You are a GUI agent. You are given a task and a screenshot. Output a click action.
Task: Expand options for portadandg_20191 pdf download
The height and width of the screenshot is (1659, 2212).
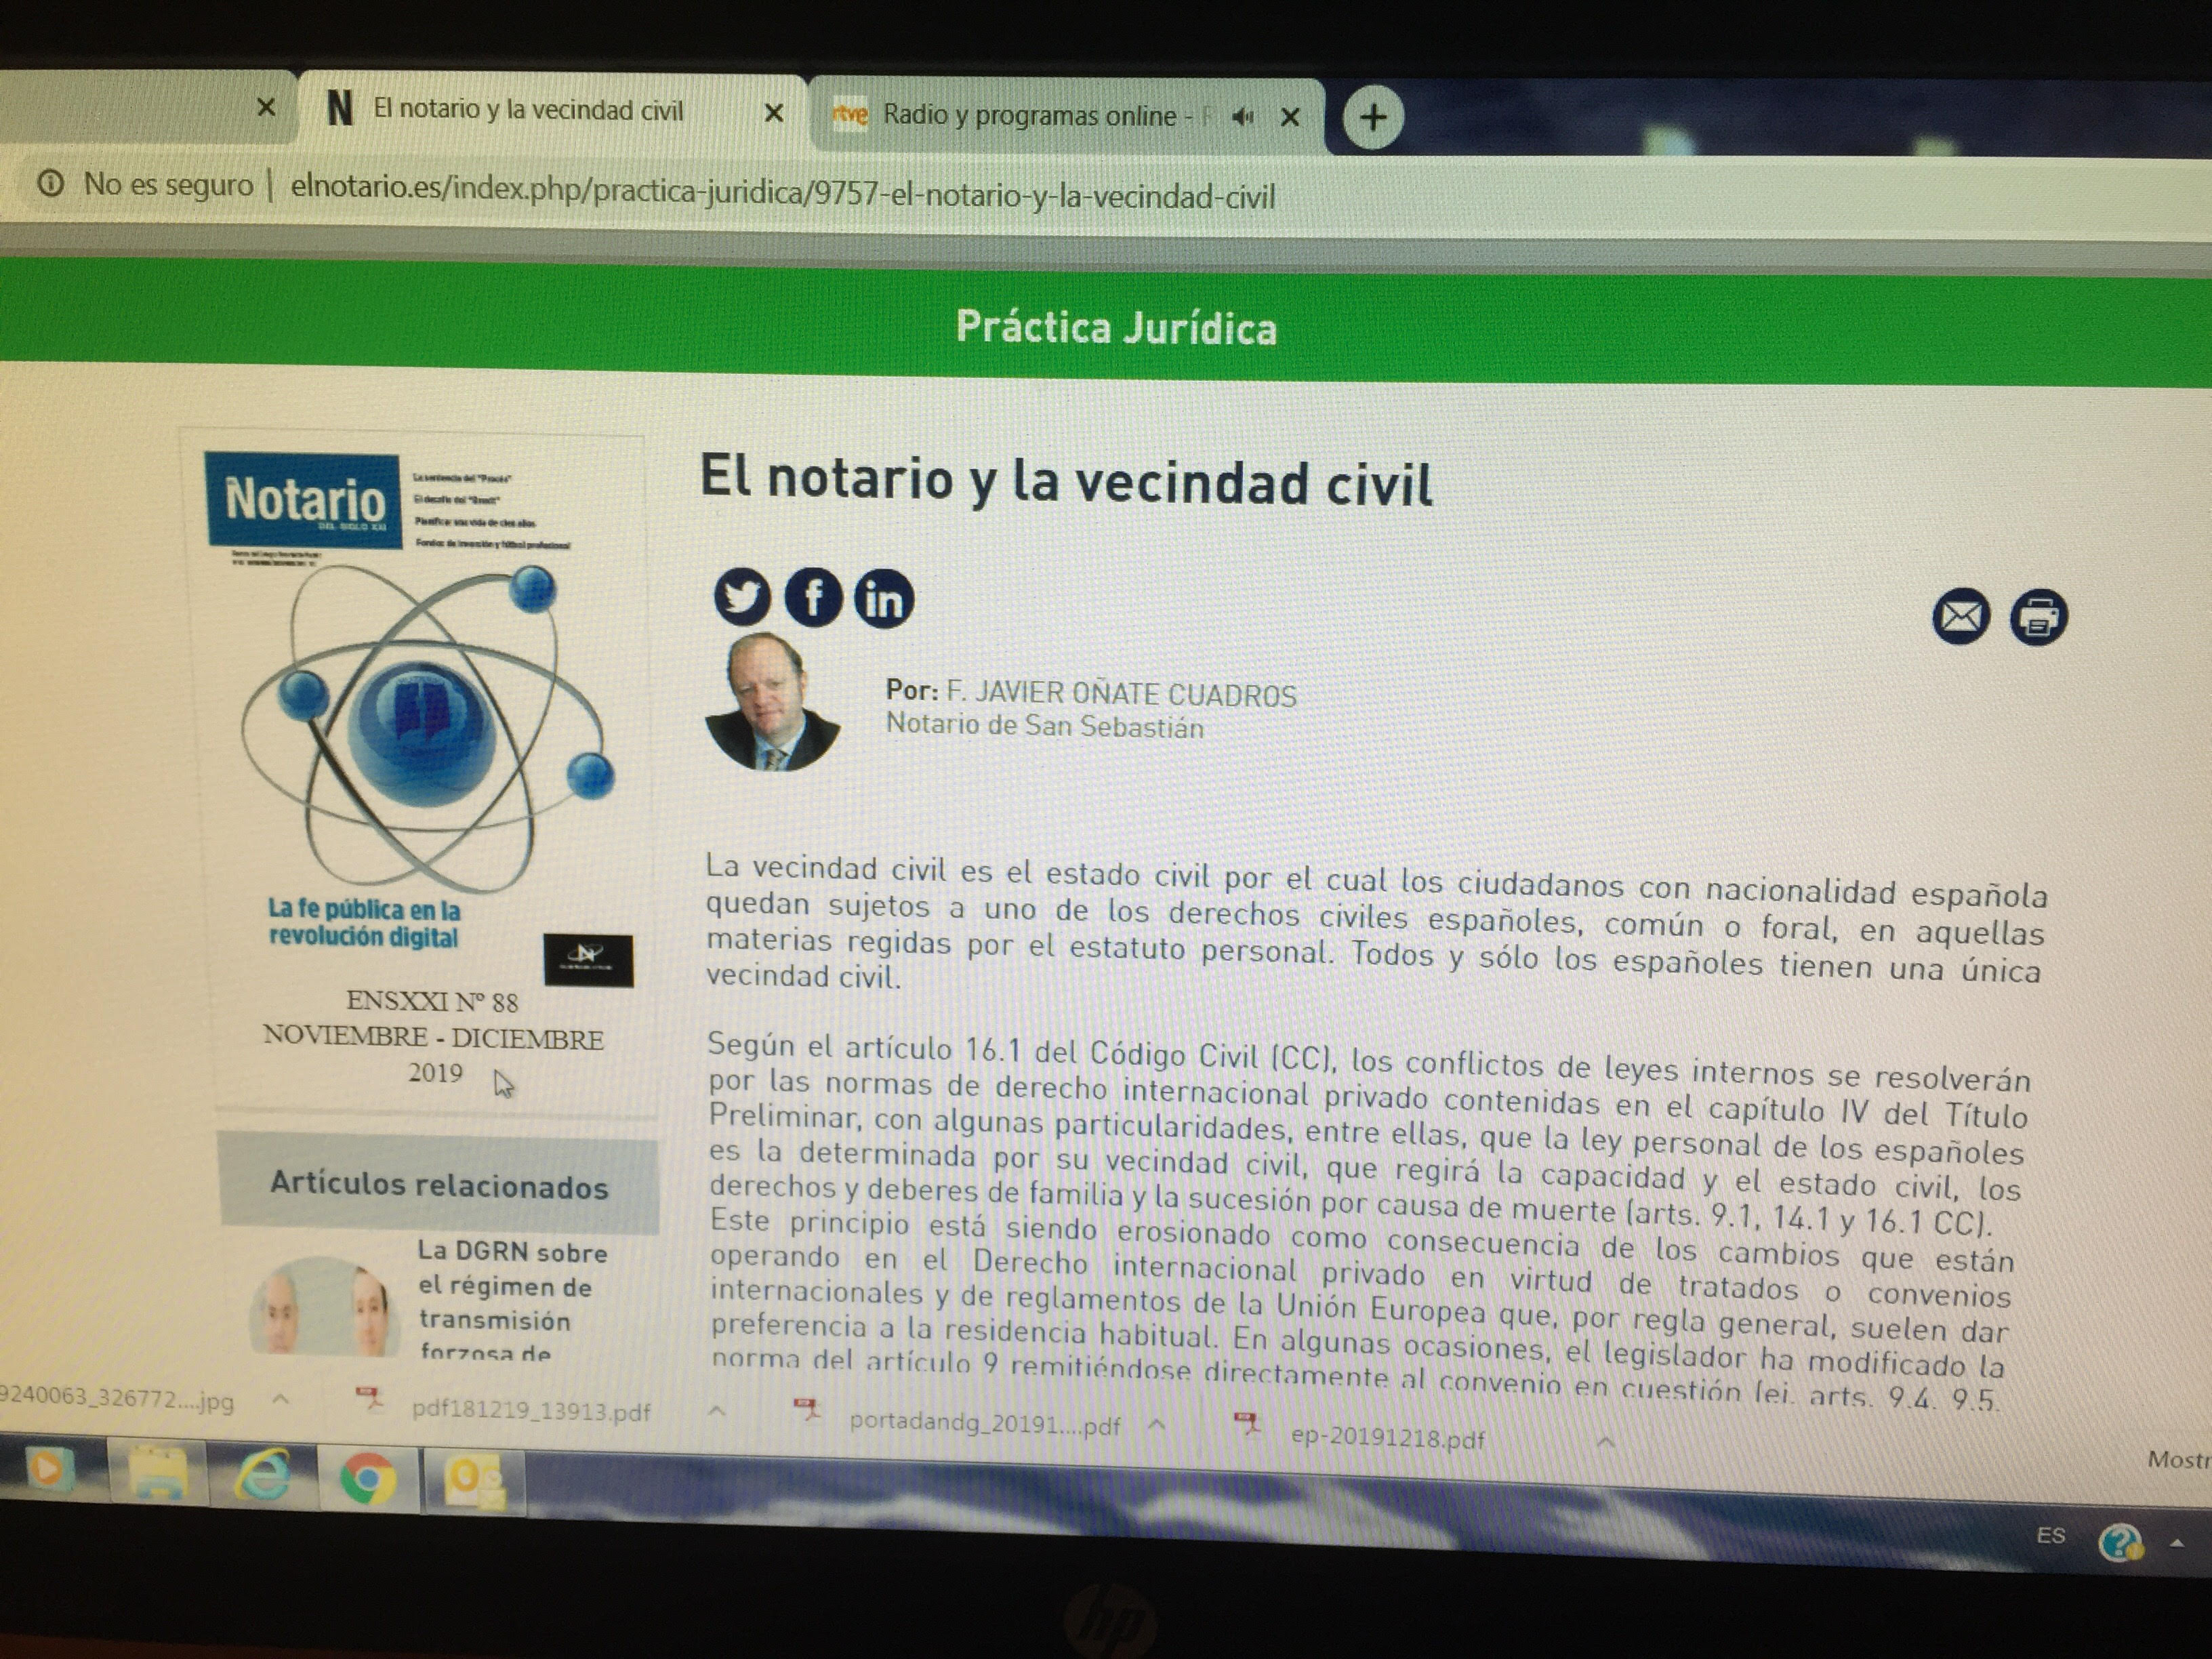click(x=1157, y=1424)
